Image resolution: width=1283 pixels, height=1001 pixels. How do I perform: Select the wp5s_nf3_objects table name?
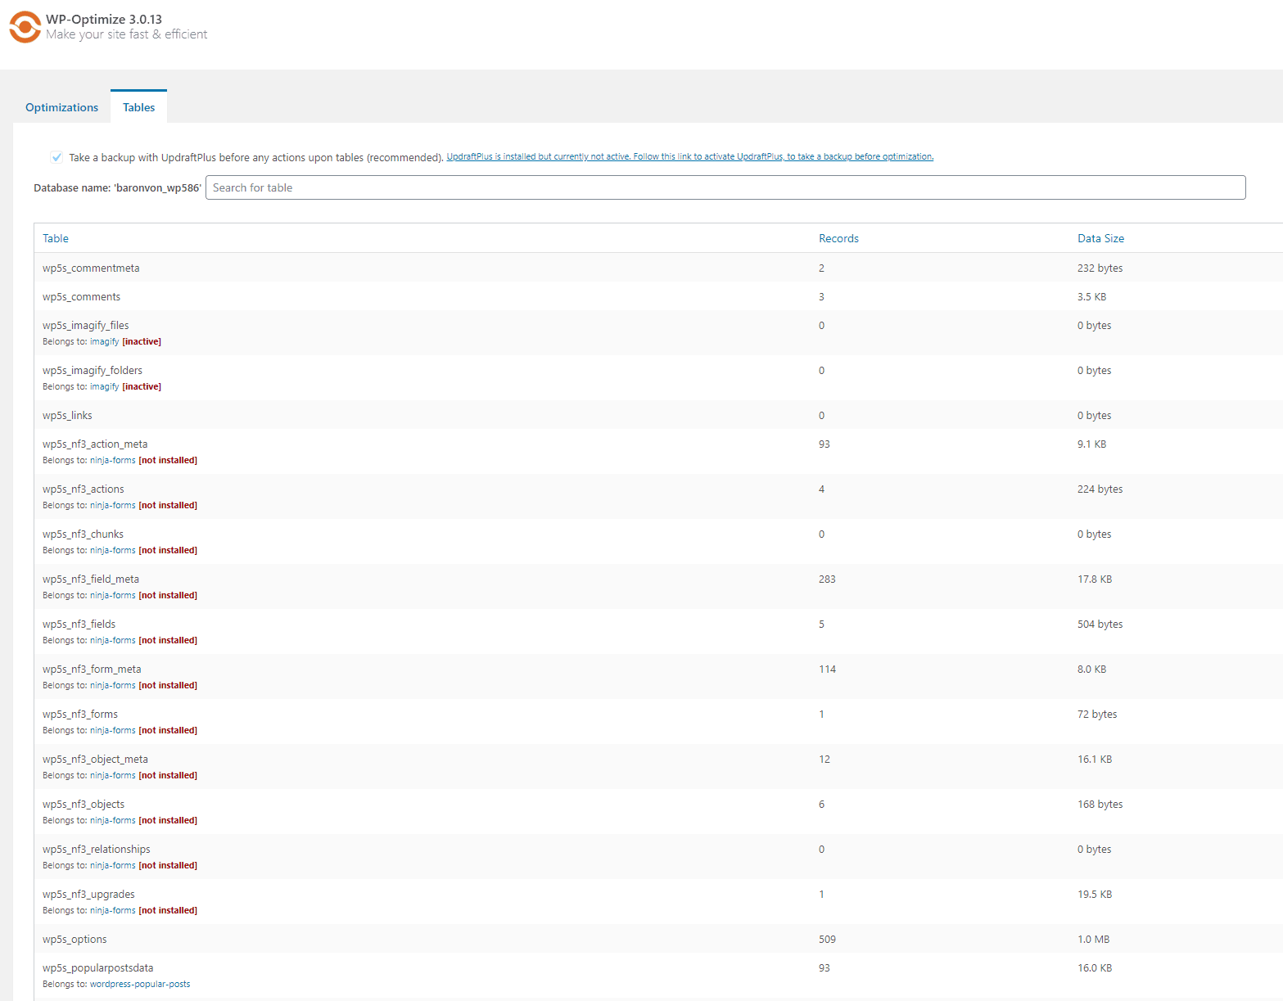(x=84, y=804)
